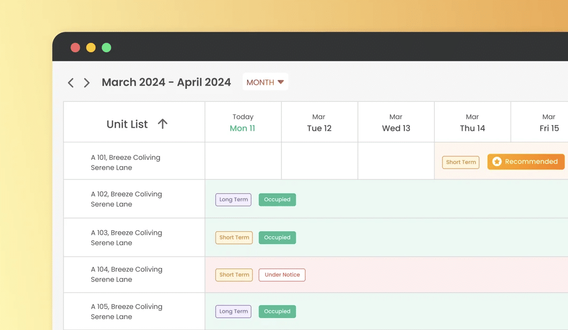Select unit A 103, Breeze Coliving
Viewport: 568px width, 330px height.
point(127,237)
